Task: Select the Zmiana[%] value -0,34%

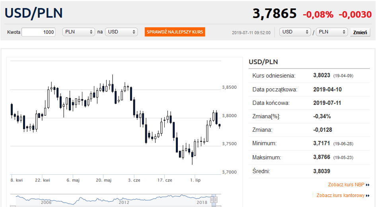Action: click(x=322, y=116)
